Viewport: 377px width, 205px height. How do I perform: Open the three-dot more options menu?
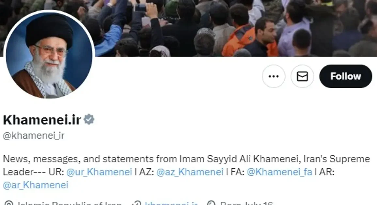click(x=274, y=76)
